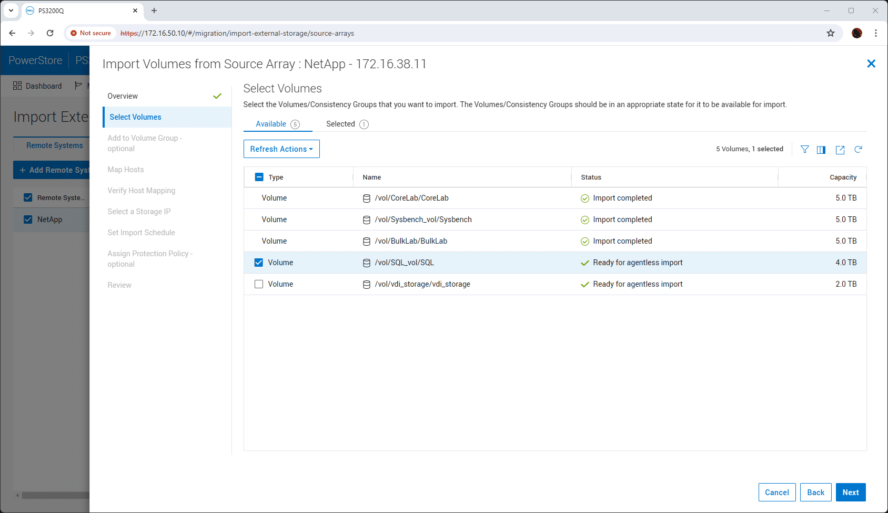Image resolution: width=888 pixels, height=513 pixels.
Task: Open Add to Volume Group step
Action: pyautogui.click(x=145, y=143)
